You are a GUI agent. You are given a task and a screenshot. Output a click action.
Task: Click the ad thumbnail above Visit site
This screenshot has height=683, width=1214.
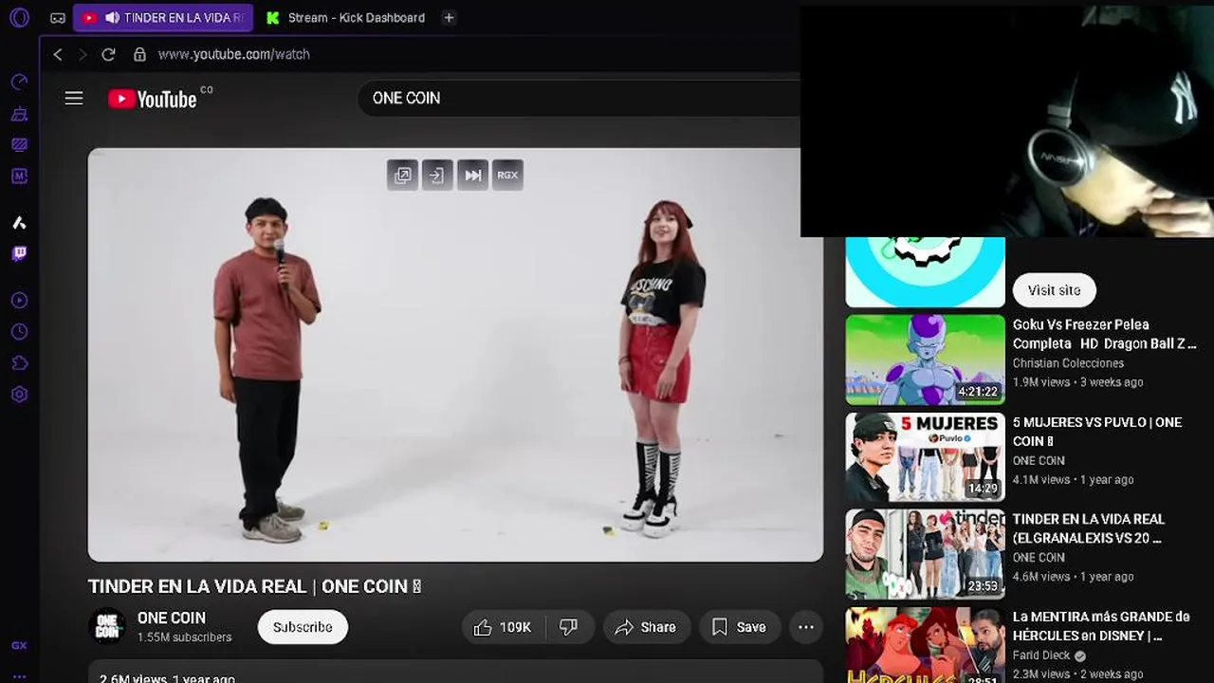926,272
